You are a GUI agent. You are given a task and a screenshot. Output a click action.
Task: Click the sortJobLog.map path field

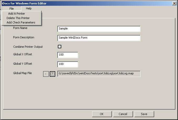[x=99, y=74]
